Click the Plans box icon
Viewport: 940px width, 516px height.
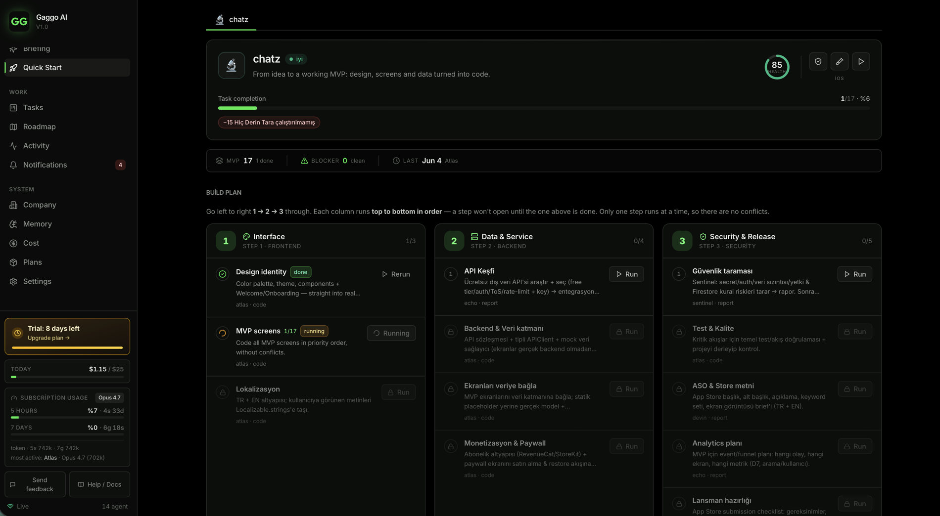13,262
